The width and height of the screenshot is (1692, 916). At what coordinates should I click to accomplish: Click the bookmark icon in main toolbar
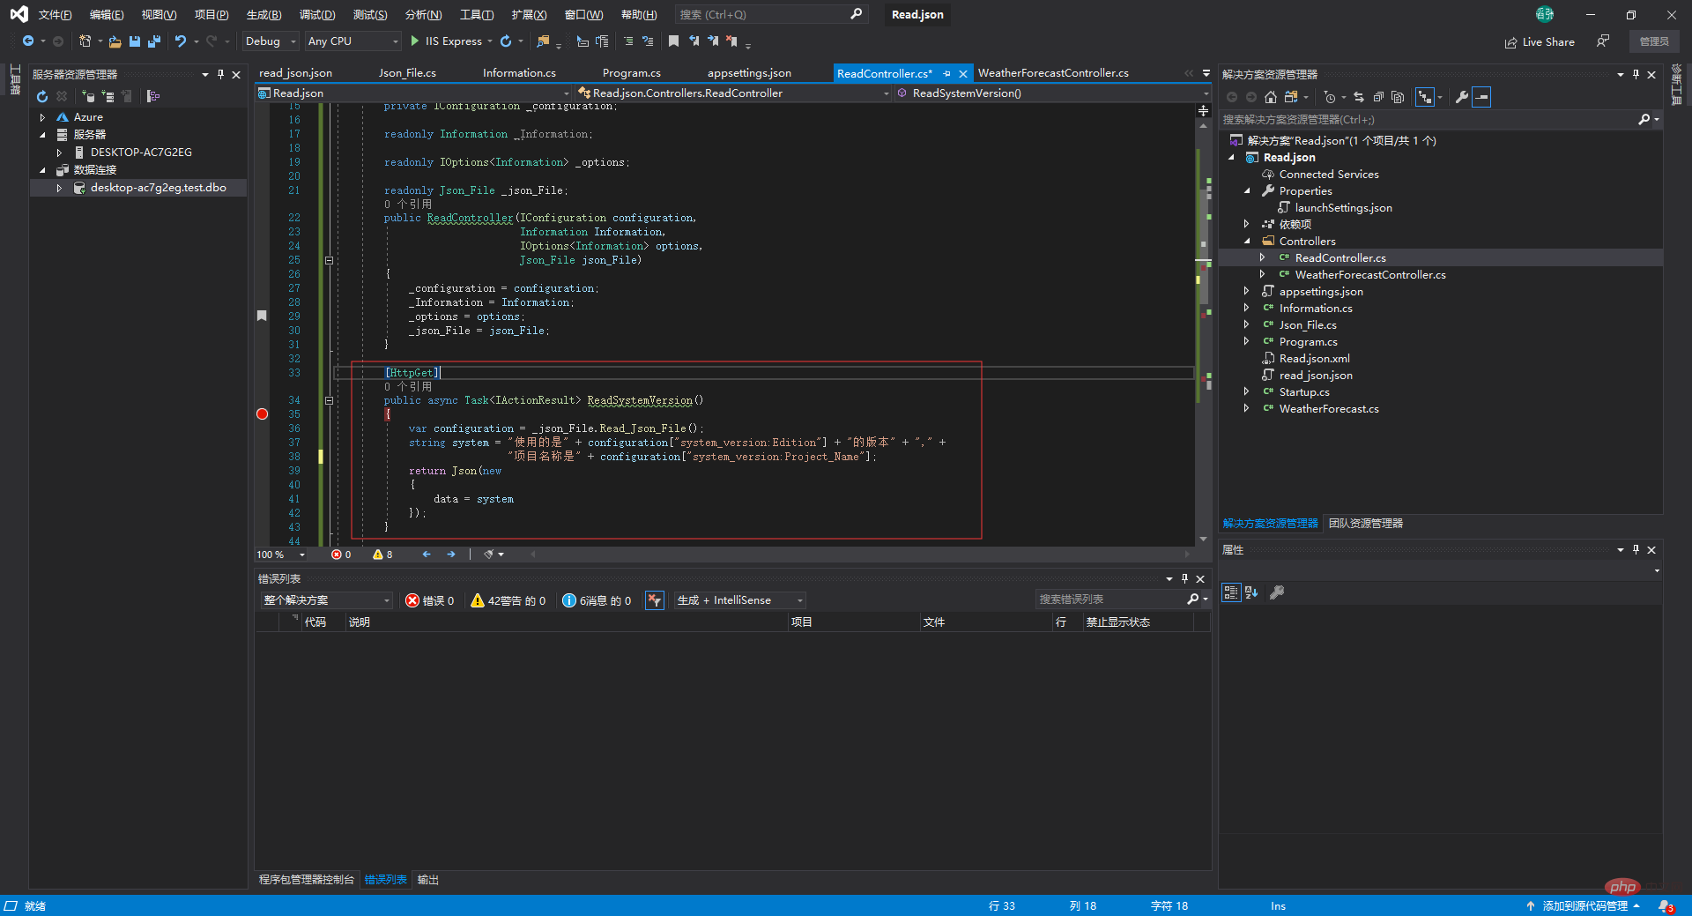point(673,41)
